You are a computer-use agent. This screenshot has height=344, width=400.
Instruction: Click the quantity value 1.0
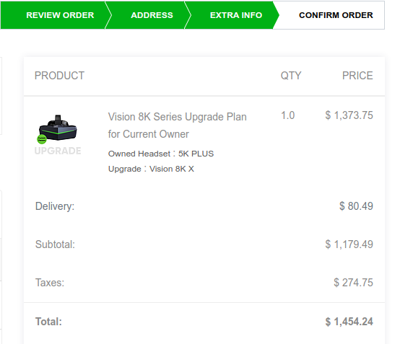tap(288, 115)
